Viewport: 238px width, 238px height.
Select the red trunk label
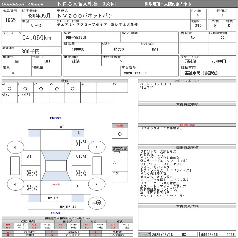(x=56, y=184)
